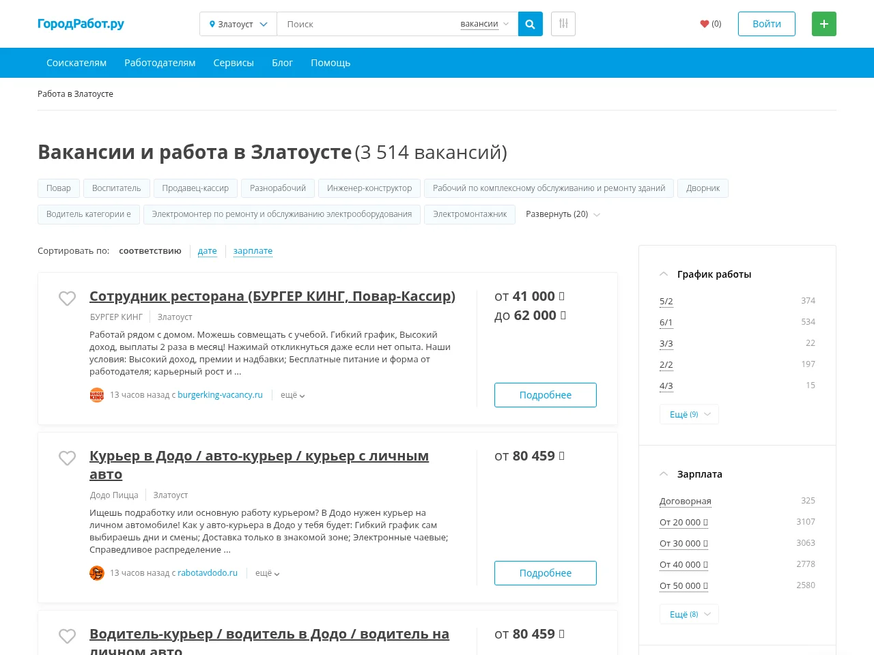The image size is (874, 655).
Task: Expand ещё on the Burger King listing
Action: point(292,395)
